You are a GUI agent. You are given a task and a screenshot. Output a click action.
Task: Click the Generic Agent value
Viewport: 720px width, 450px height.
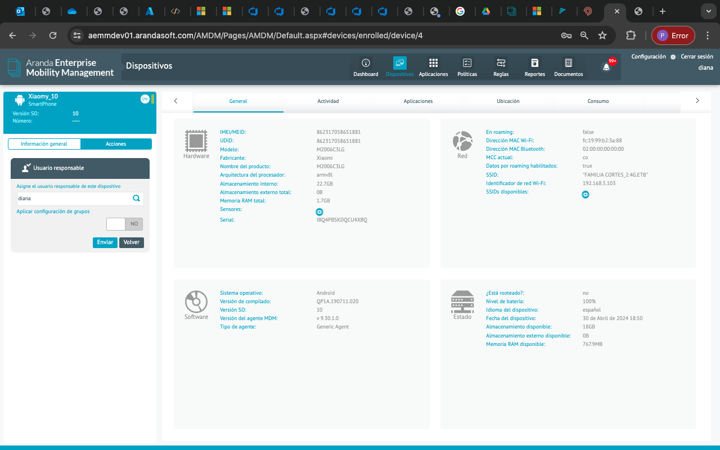click(x=333, y=327)
